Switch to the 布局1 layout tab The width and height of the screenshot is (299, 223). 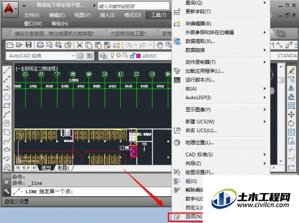click(x=63, y=168)
